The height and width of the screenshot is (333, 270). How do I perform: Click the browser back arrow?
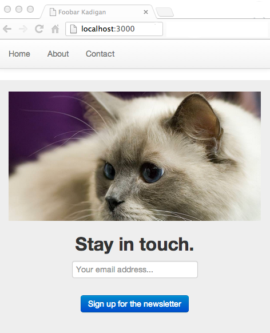click(7, 29)
